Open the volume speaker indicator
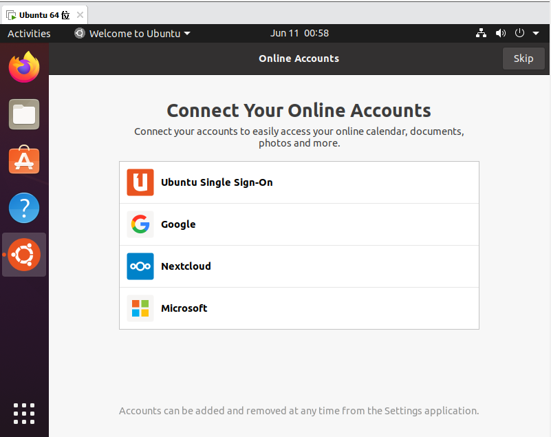This screenshot has height=437, width=551. (x=500, y=33)
